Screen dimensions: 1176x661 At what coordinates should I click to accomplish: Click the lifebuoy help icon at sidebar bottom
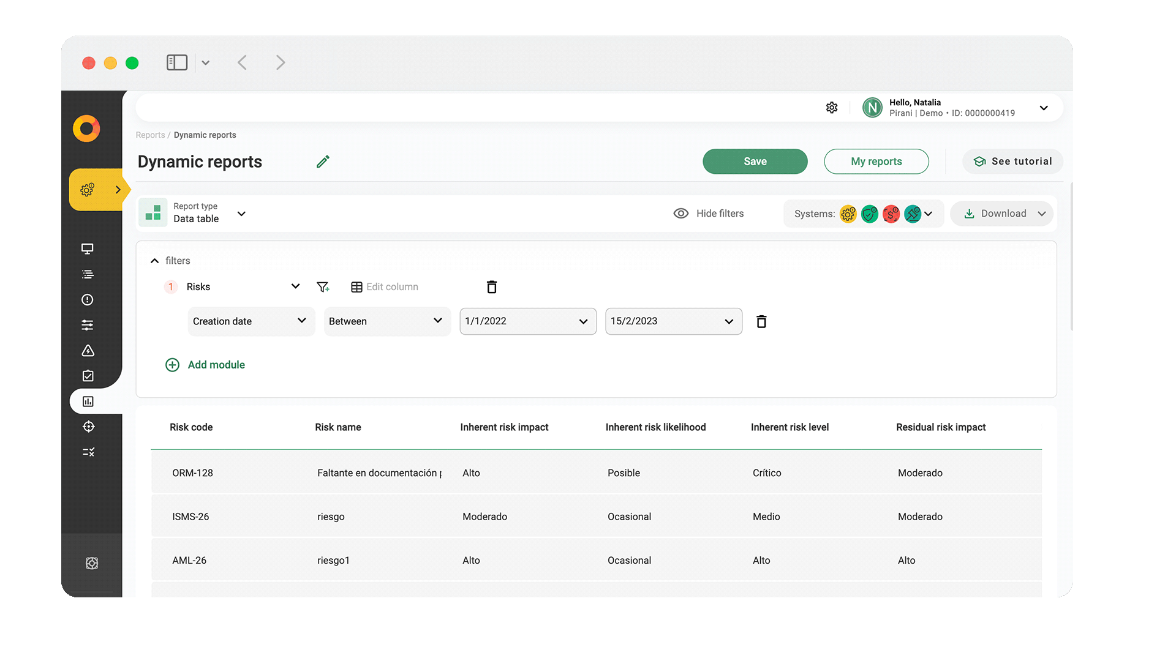coord(91,562)
